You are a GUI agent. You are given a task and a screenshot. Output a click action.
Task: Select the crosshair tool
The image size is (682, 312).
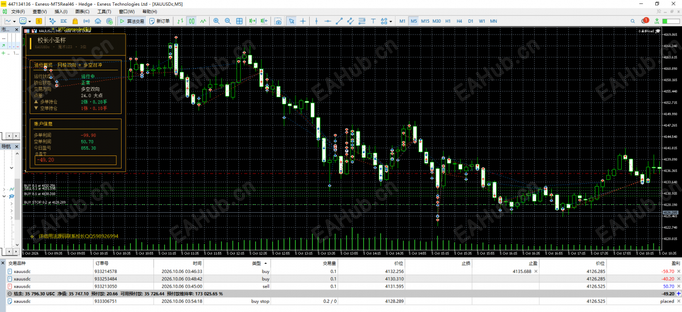tap(303, 21)
